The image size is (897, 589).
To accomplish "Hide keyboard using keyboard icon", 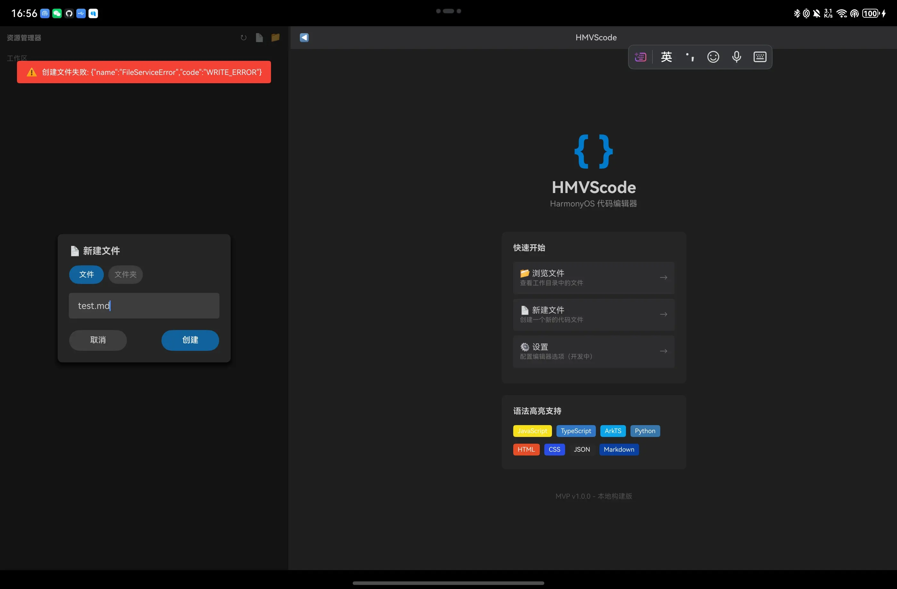I will click(760, 57).
